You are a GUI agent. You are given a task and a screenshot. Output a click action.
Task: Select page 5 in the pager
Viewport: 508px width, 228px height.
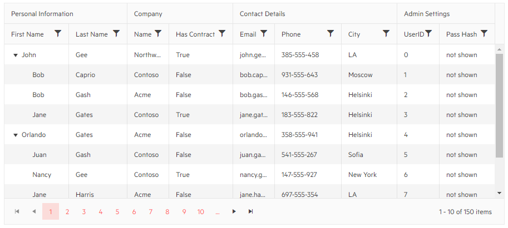117,212
